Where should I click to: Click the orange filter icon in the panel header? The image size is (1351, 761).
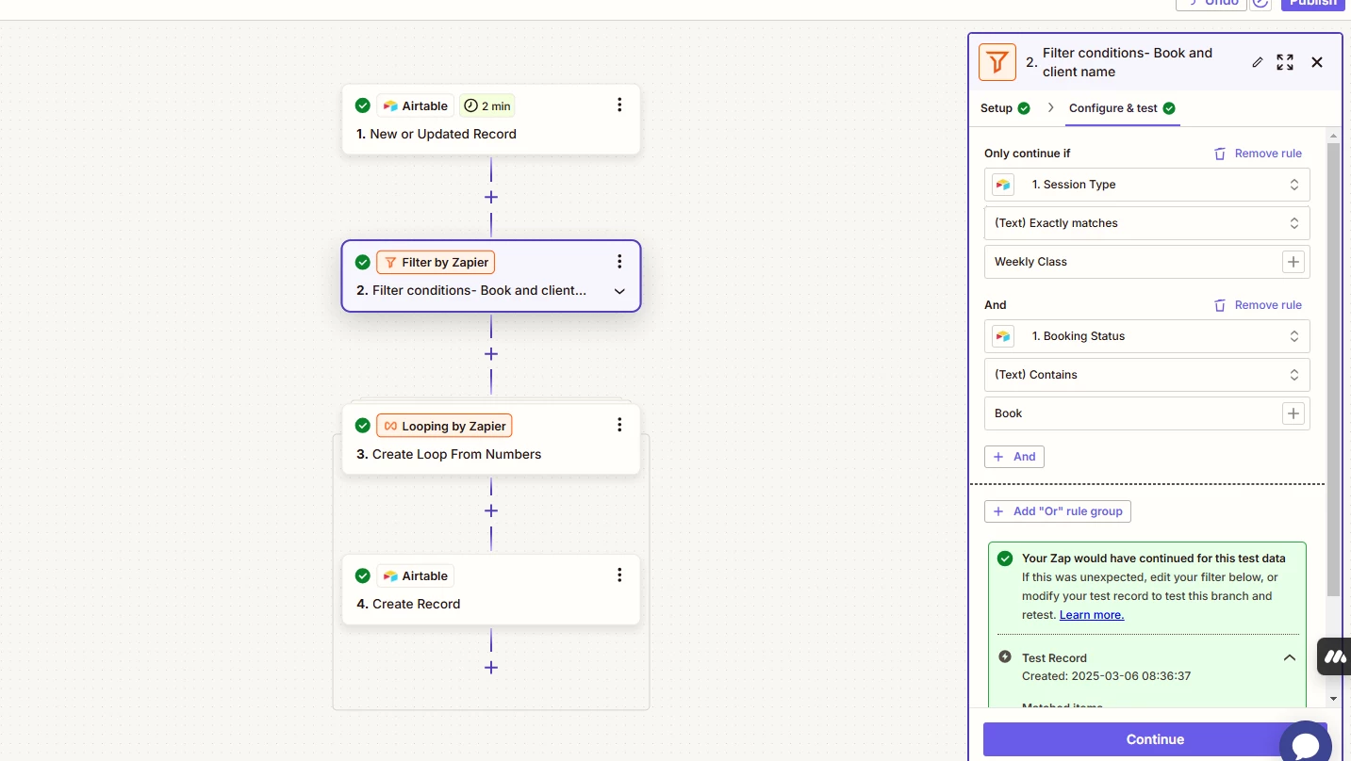[997, 62]
